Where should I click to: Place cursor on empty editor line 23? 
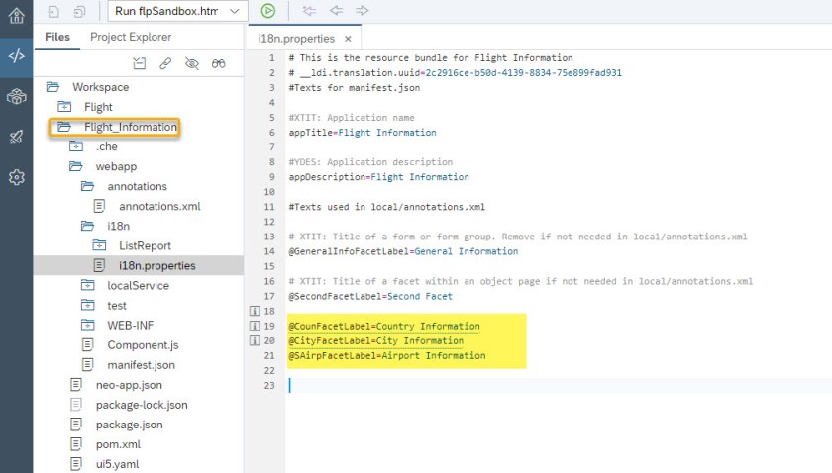pos(495,385)
